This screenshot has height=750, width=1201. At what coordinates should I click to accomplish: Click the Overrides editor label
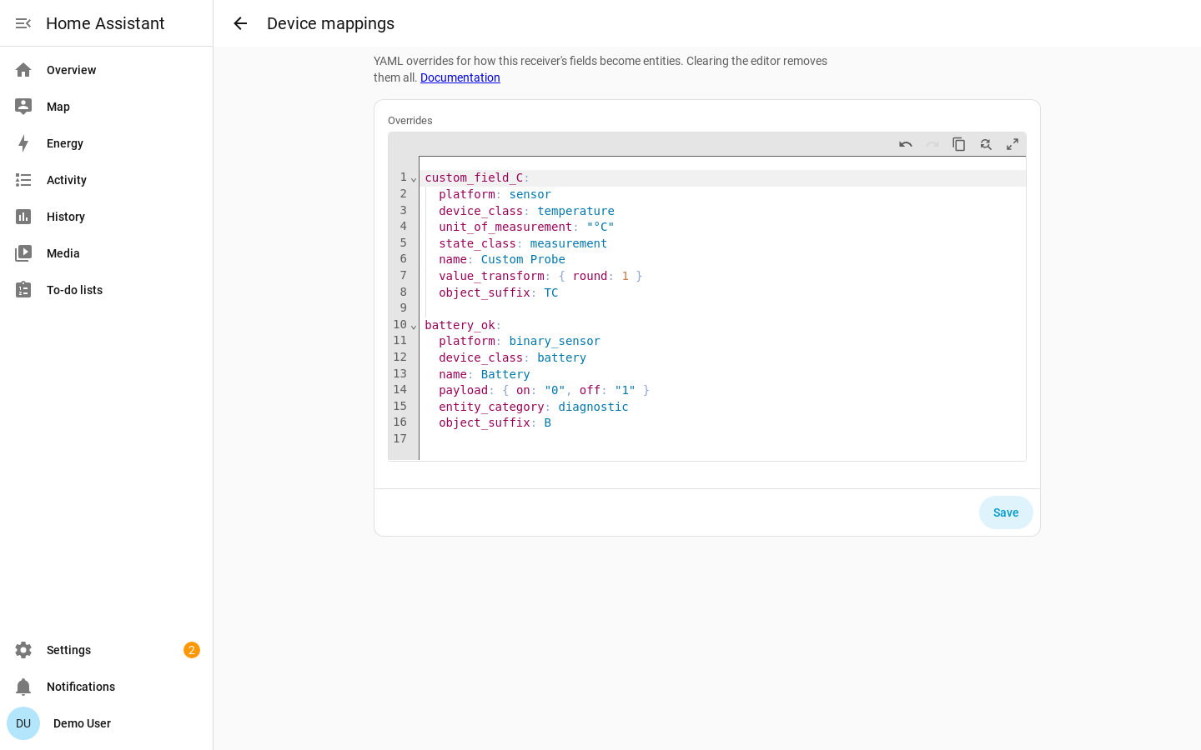410,121
